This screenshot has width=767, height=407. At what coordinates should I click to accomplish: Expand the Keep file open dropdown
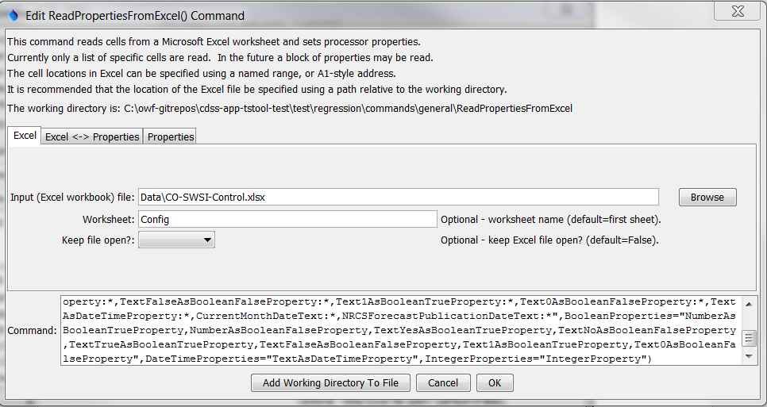click(176, 240)
